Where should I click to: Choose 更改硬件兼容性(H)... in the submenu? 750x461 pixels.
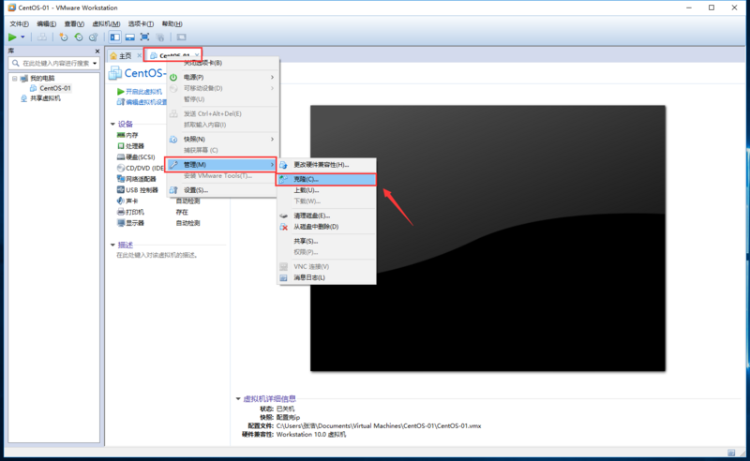[x=326, y=165]
